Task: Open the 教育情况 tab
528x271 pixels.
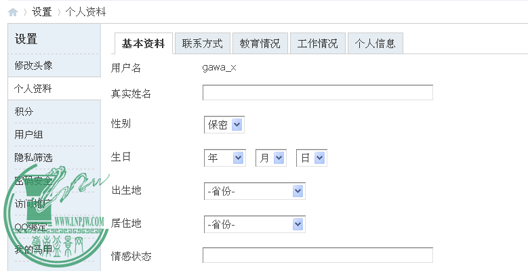Action: pos(260,43)
